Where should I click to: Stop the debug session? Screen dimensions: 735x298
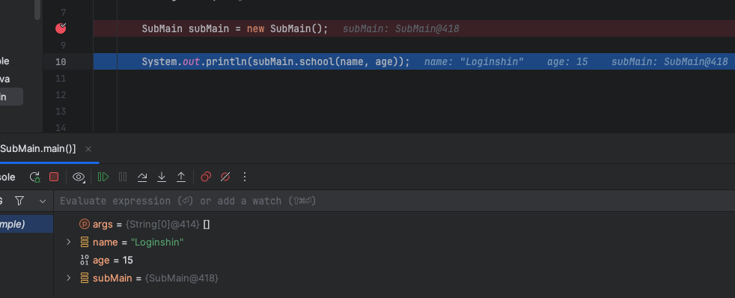54,177
